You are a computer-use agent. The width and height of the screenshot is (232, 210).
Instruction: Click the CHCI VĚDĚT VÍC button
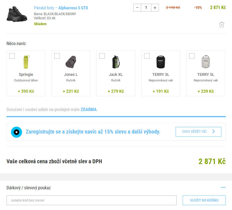tap(198, 132)
